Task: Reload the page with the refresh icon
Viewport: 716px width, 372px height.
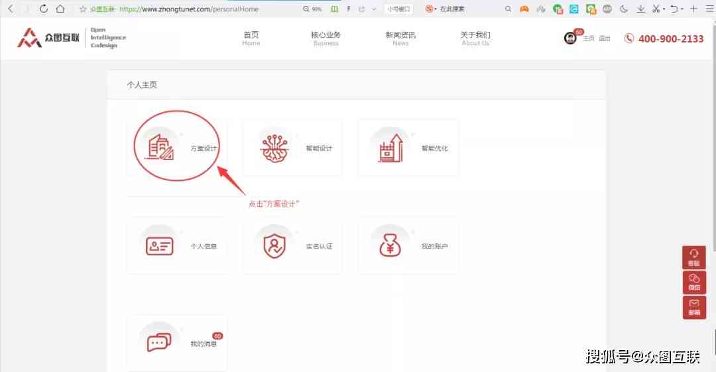Action: pyautogui.click(x=43, y=9)
